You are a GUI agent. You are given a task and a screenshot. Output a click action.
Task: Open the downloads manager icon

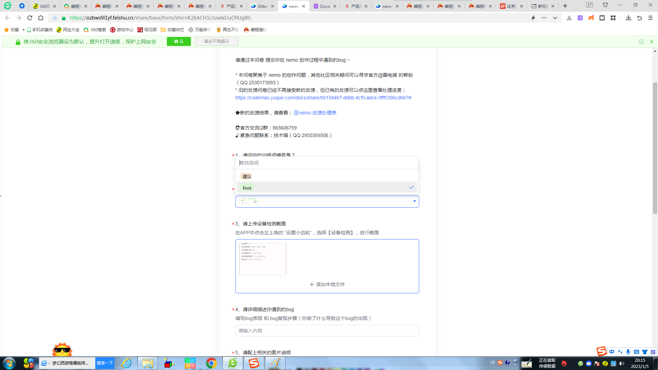(629, 18)
